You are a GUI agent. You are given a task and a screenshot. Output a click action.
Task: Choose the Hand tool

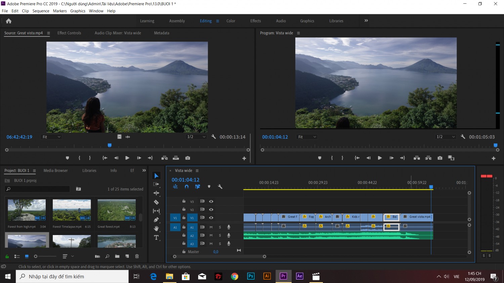tap(156, 229)
